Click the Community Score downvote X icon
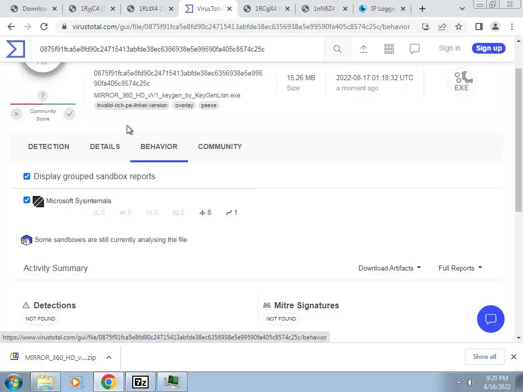This screenshot has width=523, height=392. pyautogui.click(x=16, y=114)
